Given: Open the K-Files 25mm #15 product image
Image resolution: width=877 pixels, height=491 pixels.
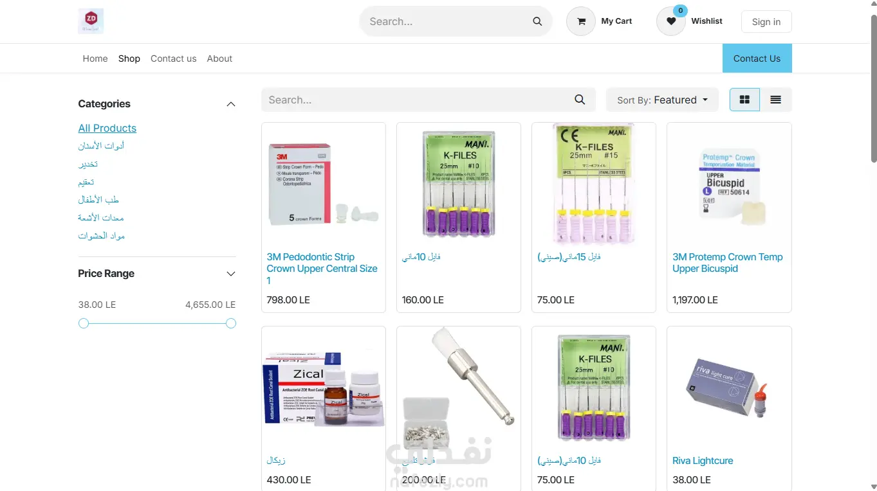Looking at the screenshot, I should [x=594, y=184].
